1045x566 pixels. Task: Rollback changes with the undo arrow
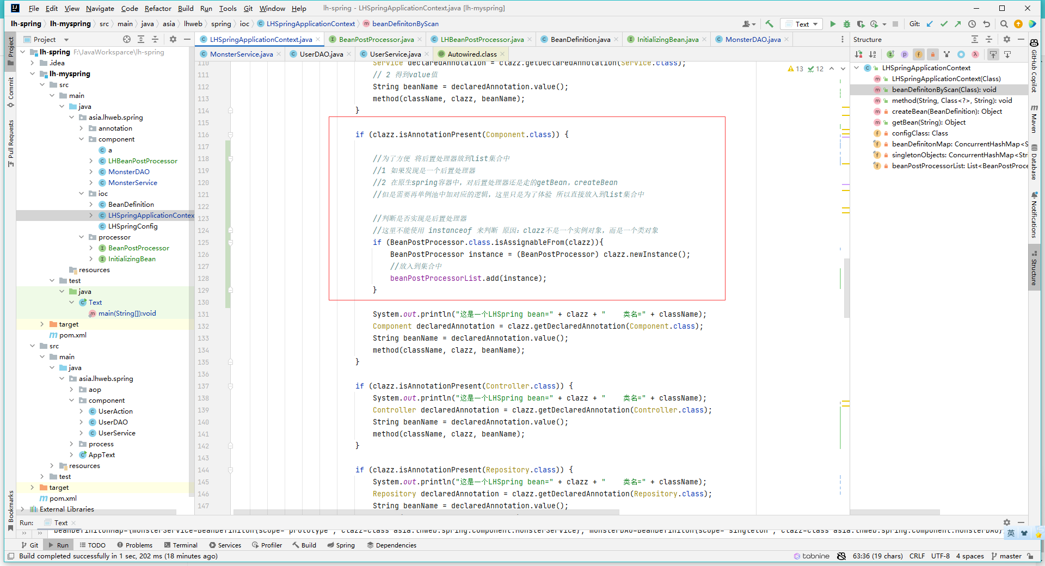[986, 24]
